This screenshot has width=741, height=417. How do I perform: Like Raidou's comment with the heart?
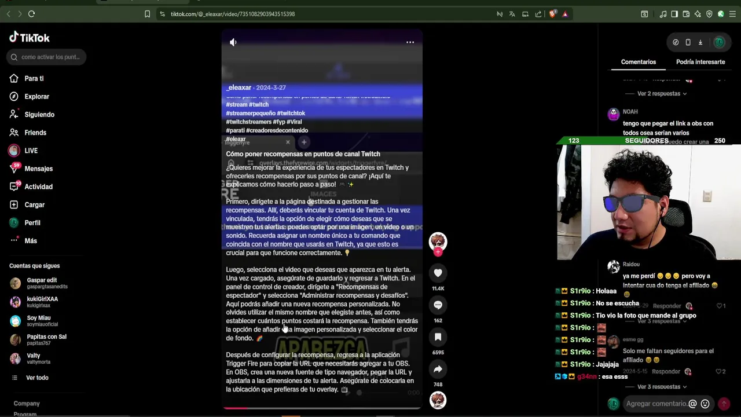[718, 306]
